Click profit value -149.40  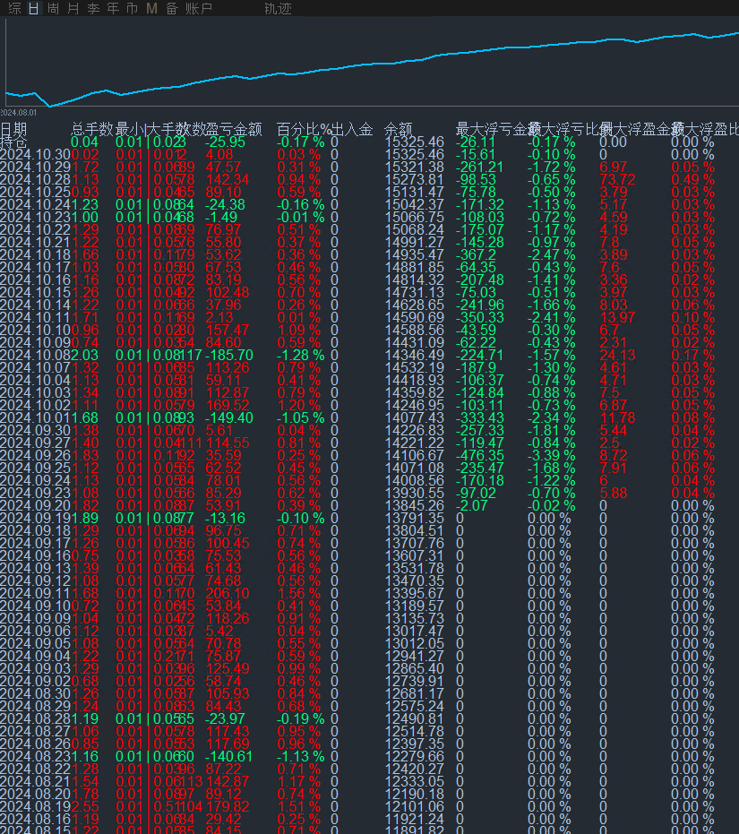[229, 418]
